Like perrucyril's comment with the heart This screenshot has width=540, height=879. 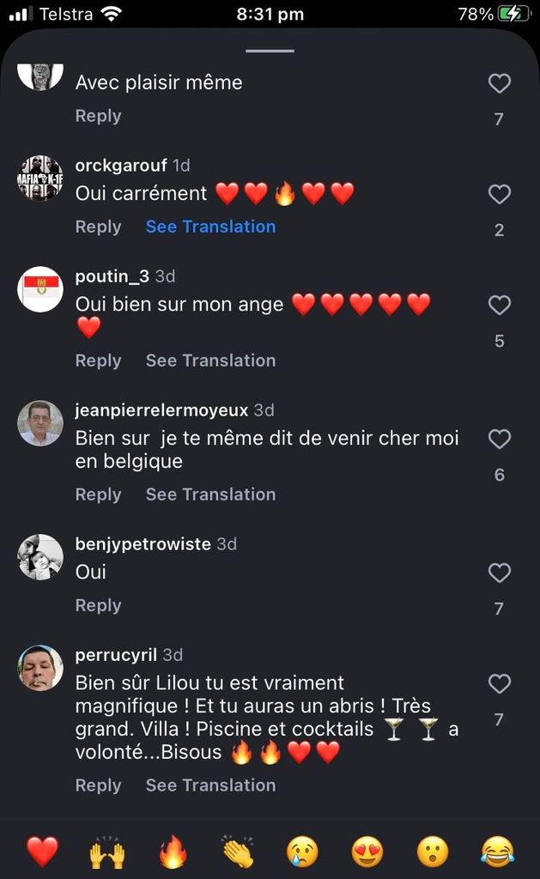(500, 684)
